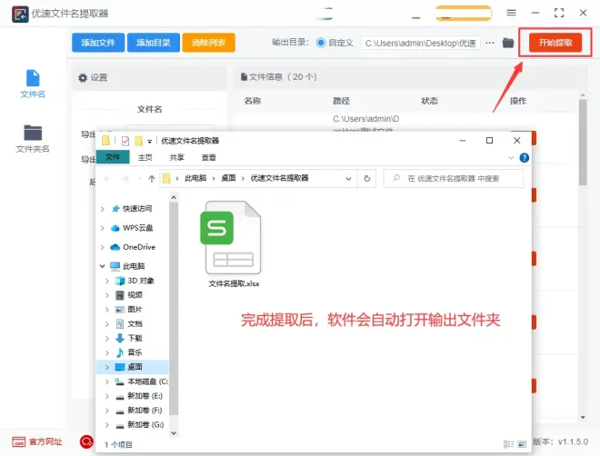Expand the OneDrive tree node

[102, 247]
